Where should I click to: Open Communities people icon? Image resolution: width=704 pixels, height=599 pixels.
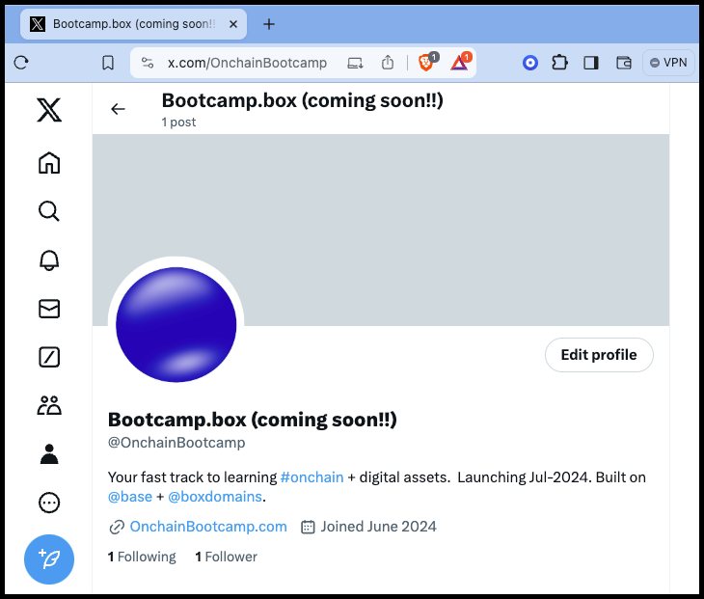coord(49,405)
